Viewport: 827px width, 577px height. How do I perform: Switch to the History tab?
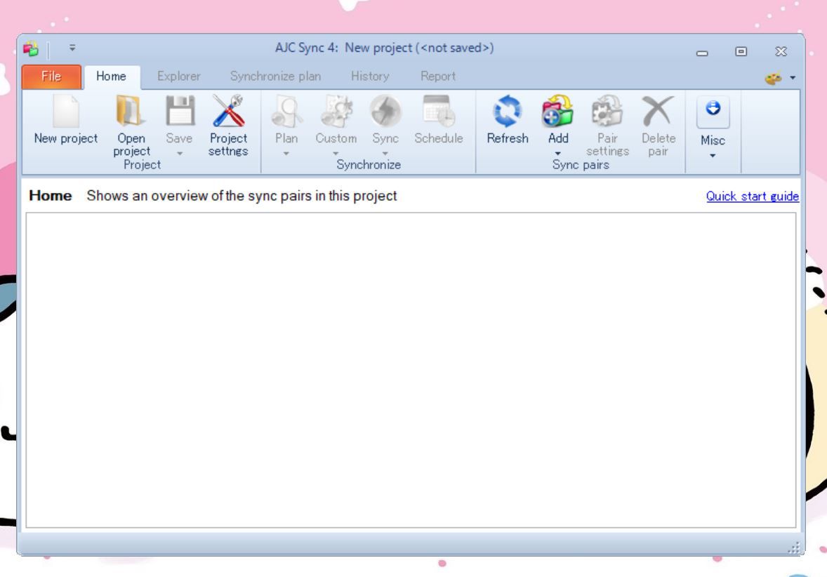[x=369, y=76]
